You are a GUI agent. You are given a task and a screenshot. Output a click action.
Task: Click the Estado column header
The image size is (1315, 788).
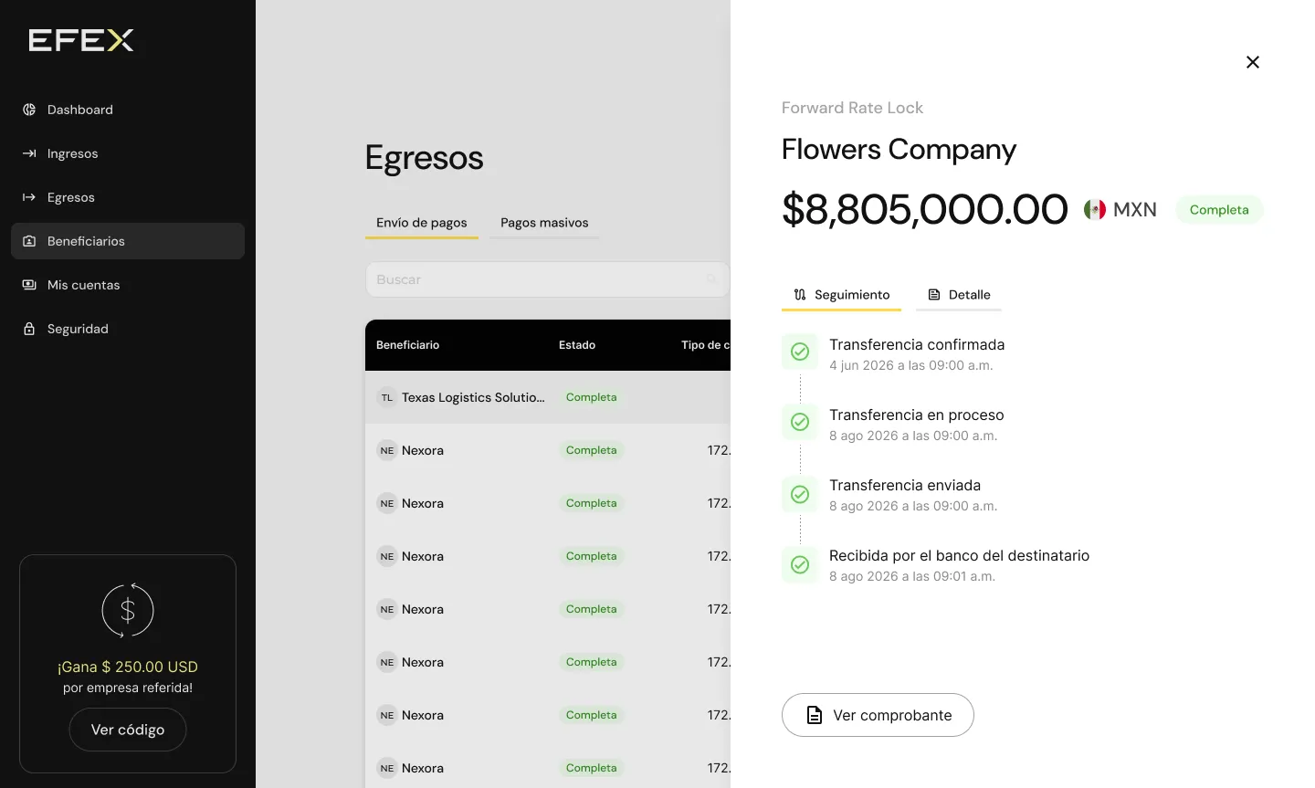point(577,345)
